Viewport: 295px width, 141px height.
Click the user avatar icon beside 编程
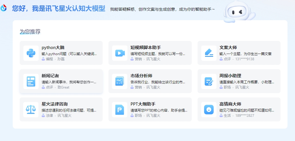tap(43, 59)
